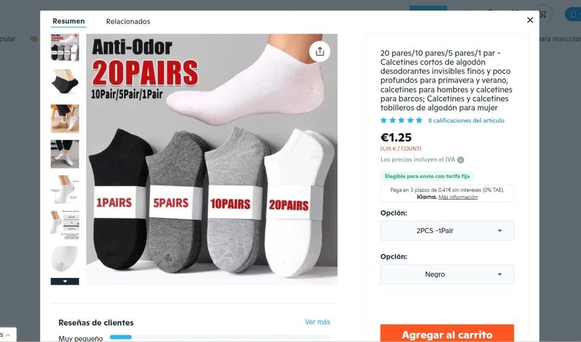Click the share icon on product image
This screenshot has height=342, width=581.
click(319, 52)
